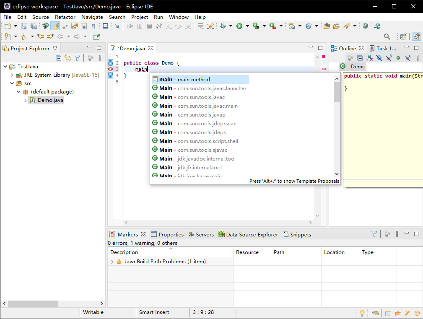This screenshot has width=423, height=319.
Task: Open the Project menu
Action: tap(140, 17)
